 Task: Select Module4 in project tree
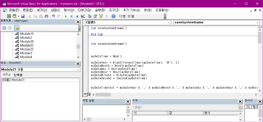pyautogui.click(x=26, y=57)
